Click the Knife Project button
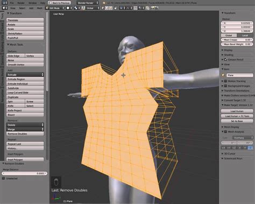Image resolution: width=255 pixels, height=204 pixels. click(25, 110)
